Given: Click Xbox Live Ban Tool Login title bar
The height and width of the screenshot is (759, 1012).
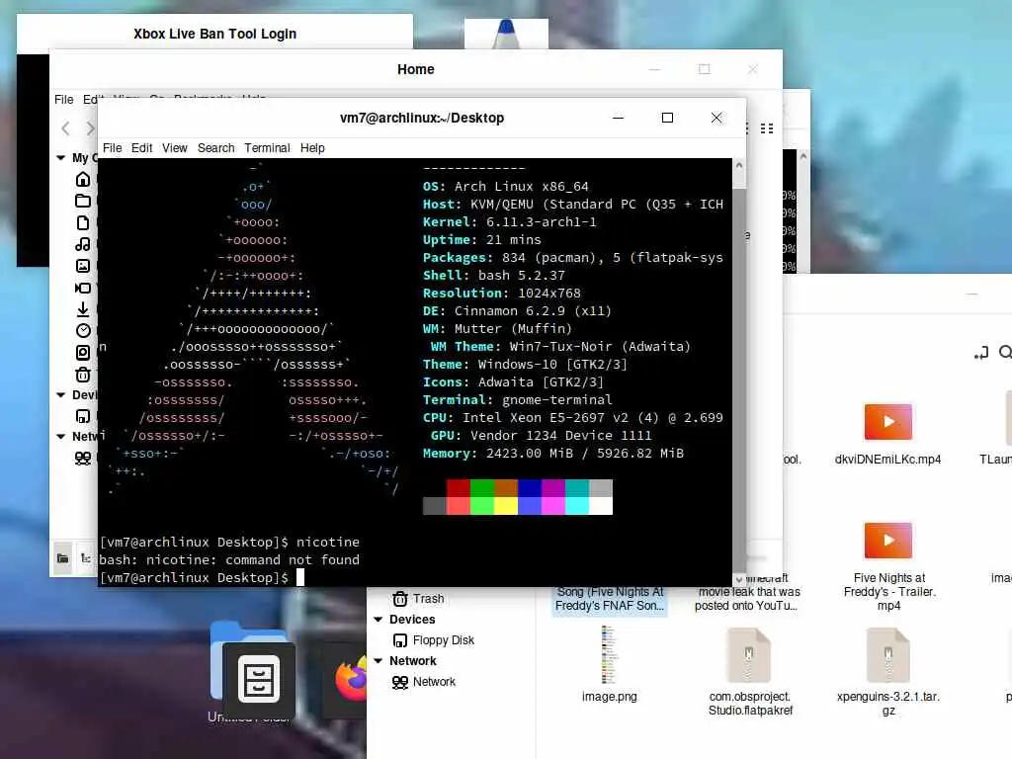Looking at the screenshot, I should [214, 34].
